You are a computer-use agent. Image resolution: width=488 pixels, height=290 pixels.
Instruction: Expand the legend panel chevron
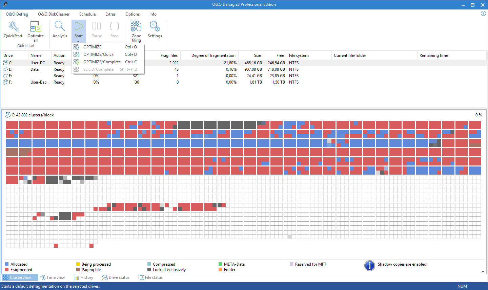coord(483,271)
